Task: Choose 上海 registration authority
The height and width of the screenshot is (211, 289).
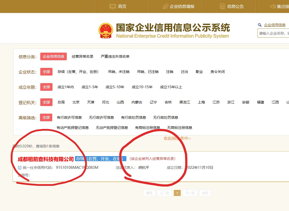Action: (201, 102)
